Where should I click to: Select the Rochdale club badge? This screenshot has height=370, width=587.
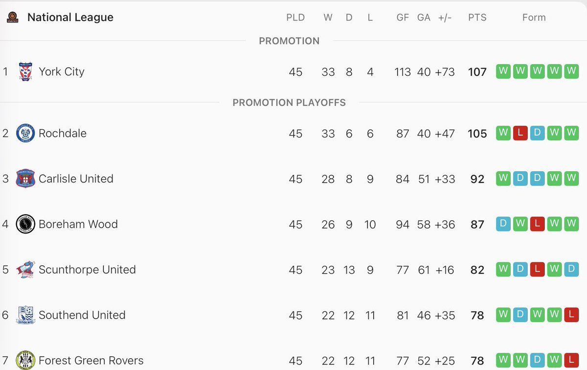(25, 133)
